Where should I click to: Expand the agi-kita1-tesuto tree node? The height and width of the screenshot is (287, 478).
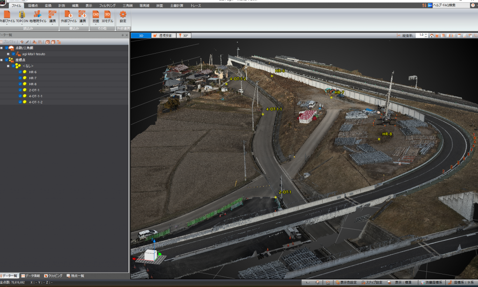(x=8, y=54)
